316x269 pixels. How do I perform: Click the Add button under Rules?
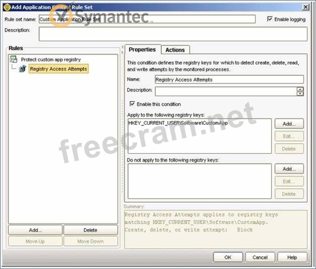35,230
